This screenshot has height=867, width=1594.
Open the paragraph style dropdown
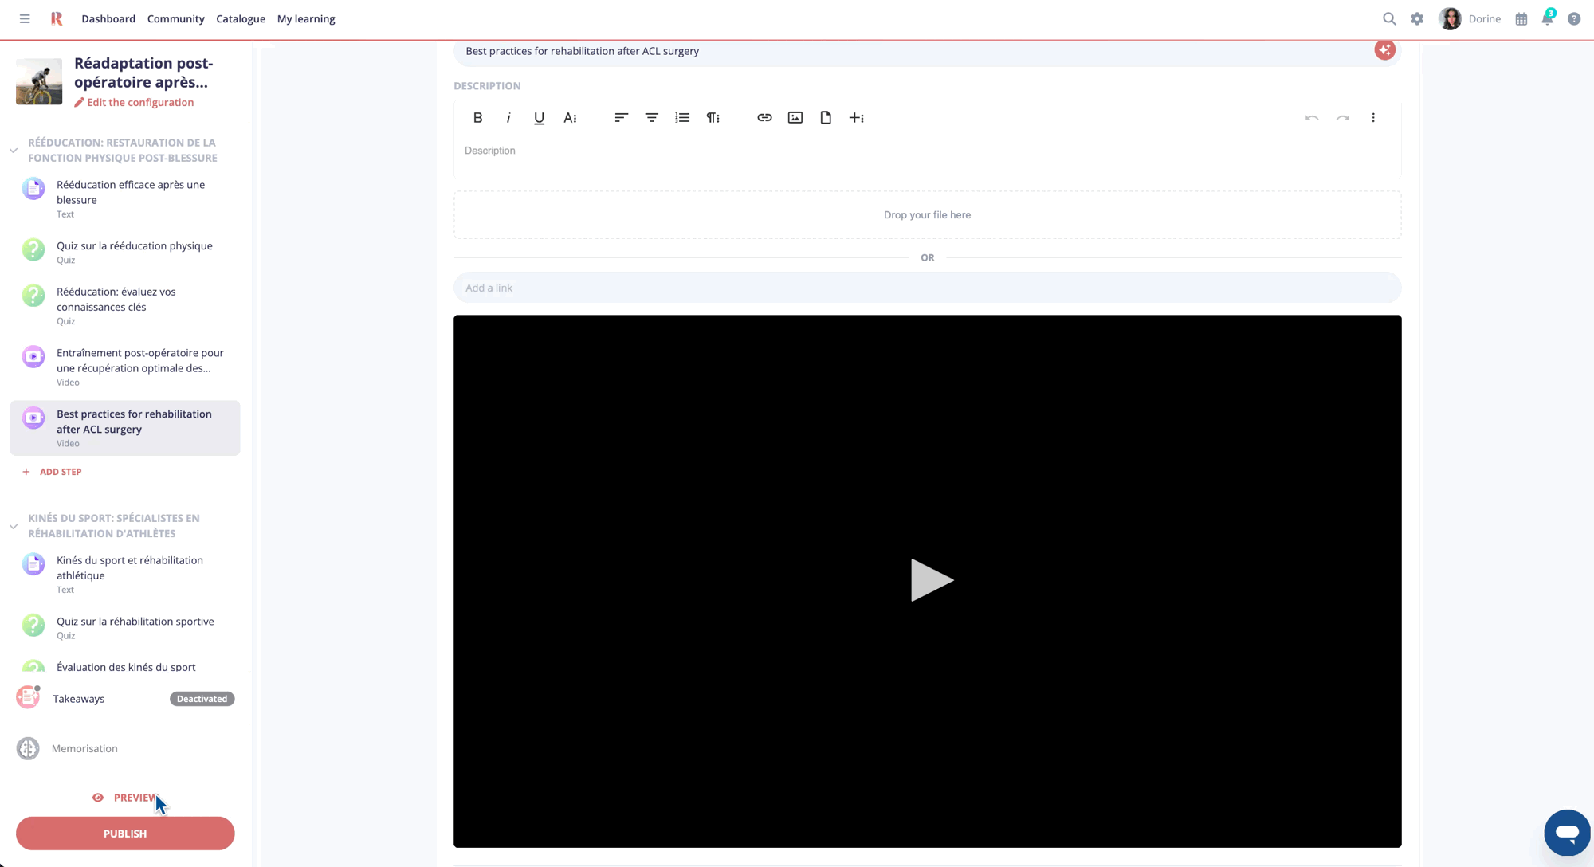pos(713,117)
